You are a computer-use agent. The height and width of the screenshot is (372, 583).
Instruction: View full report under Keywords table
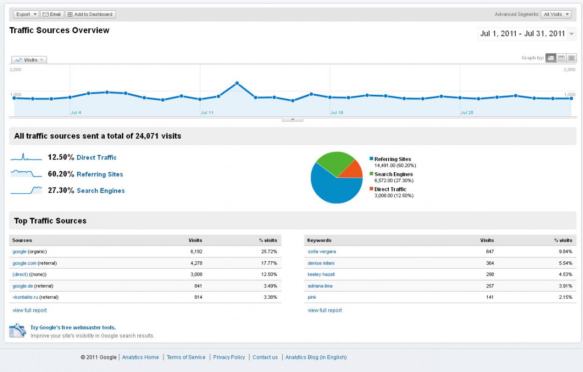[x=325, y=310]
